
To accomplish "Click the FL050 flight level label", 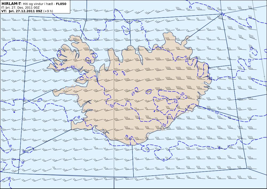I will [61, 4].
